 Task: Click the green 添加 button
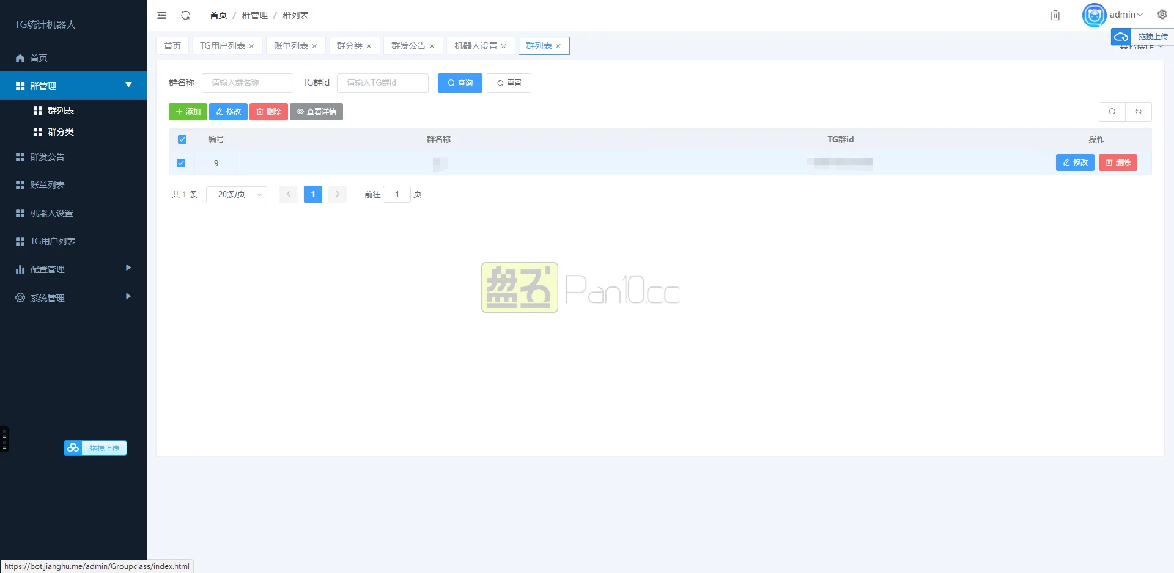(x=188, y=112)
